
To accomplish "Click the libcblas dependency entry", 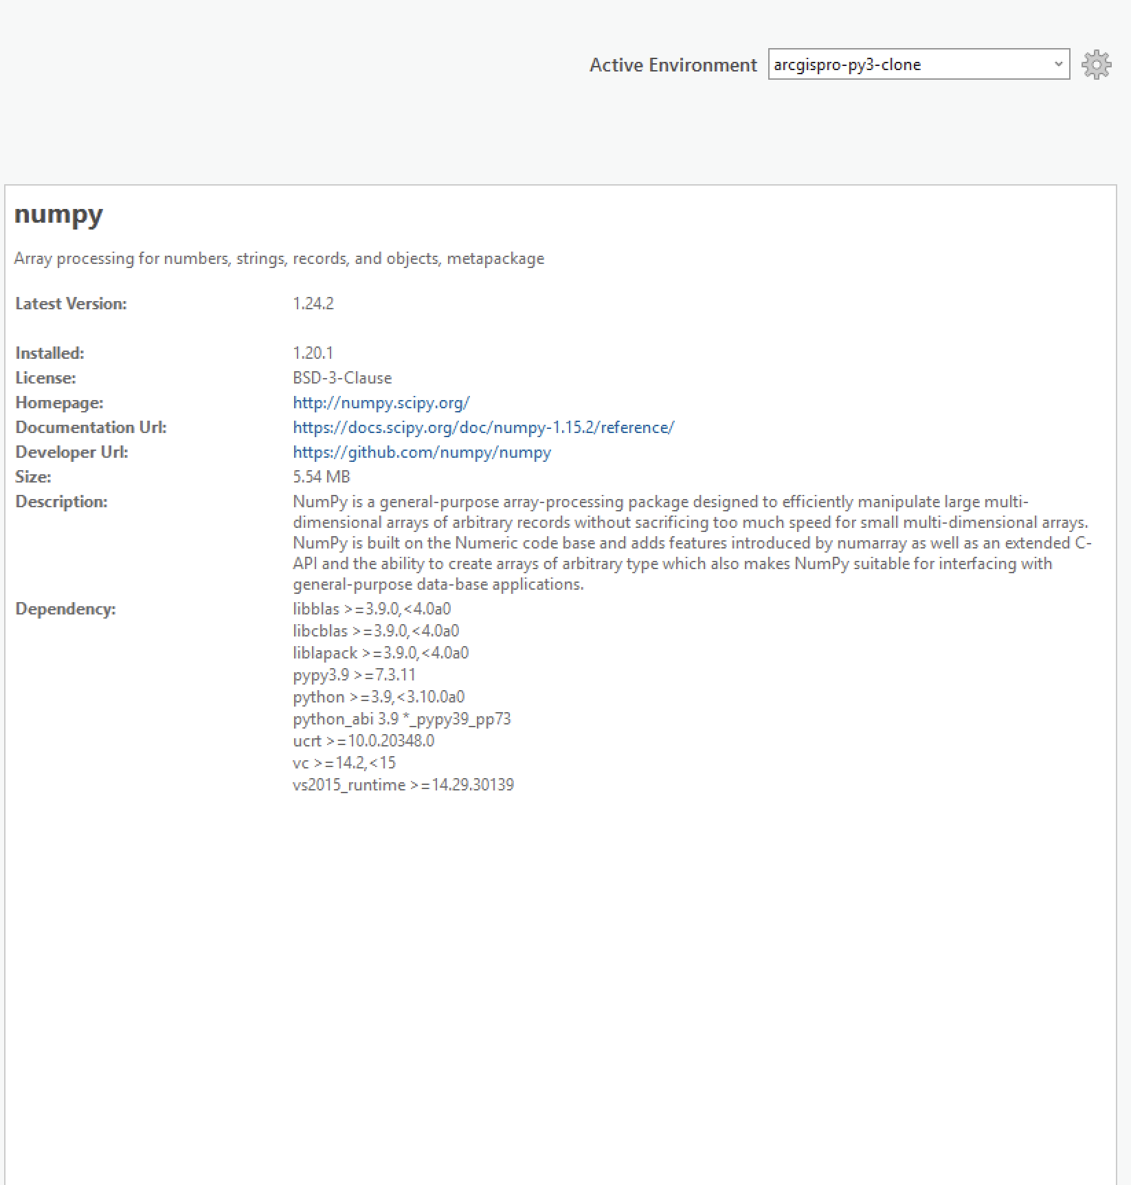I will (375, 631).
